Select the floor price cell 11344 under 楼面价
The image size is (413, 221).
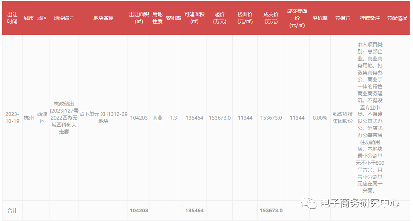(245, 118)
